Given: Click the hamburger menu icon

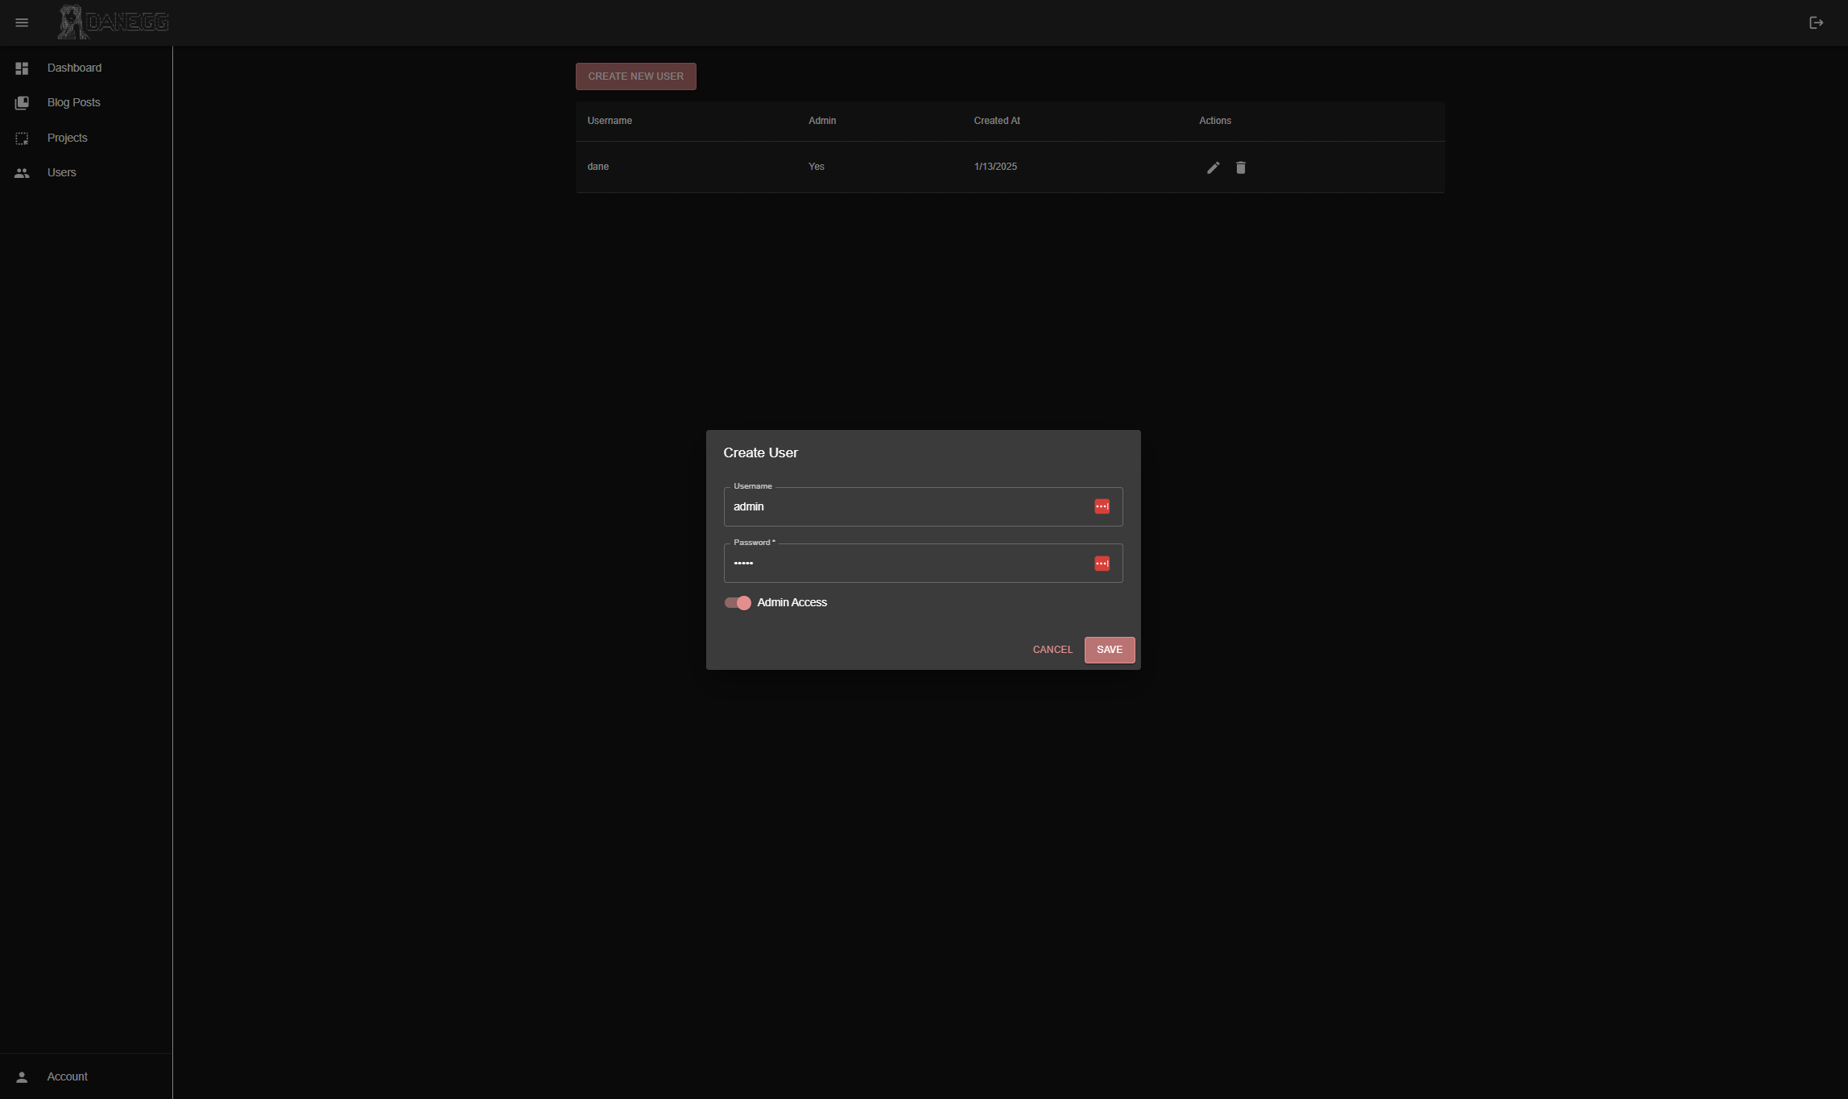Looking at the screenshot, I should point(22,23).
